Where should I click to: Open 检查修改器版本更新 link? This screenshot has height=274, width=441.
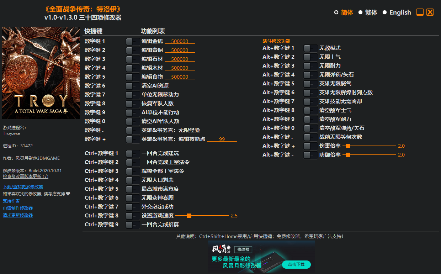(x=25, y=176)
